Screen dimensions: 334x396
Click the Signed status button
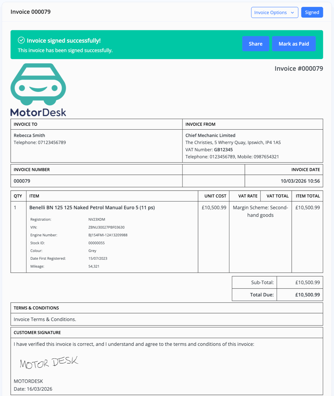pyautogui.click(x=312, y=12)
